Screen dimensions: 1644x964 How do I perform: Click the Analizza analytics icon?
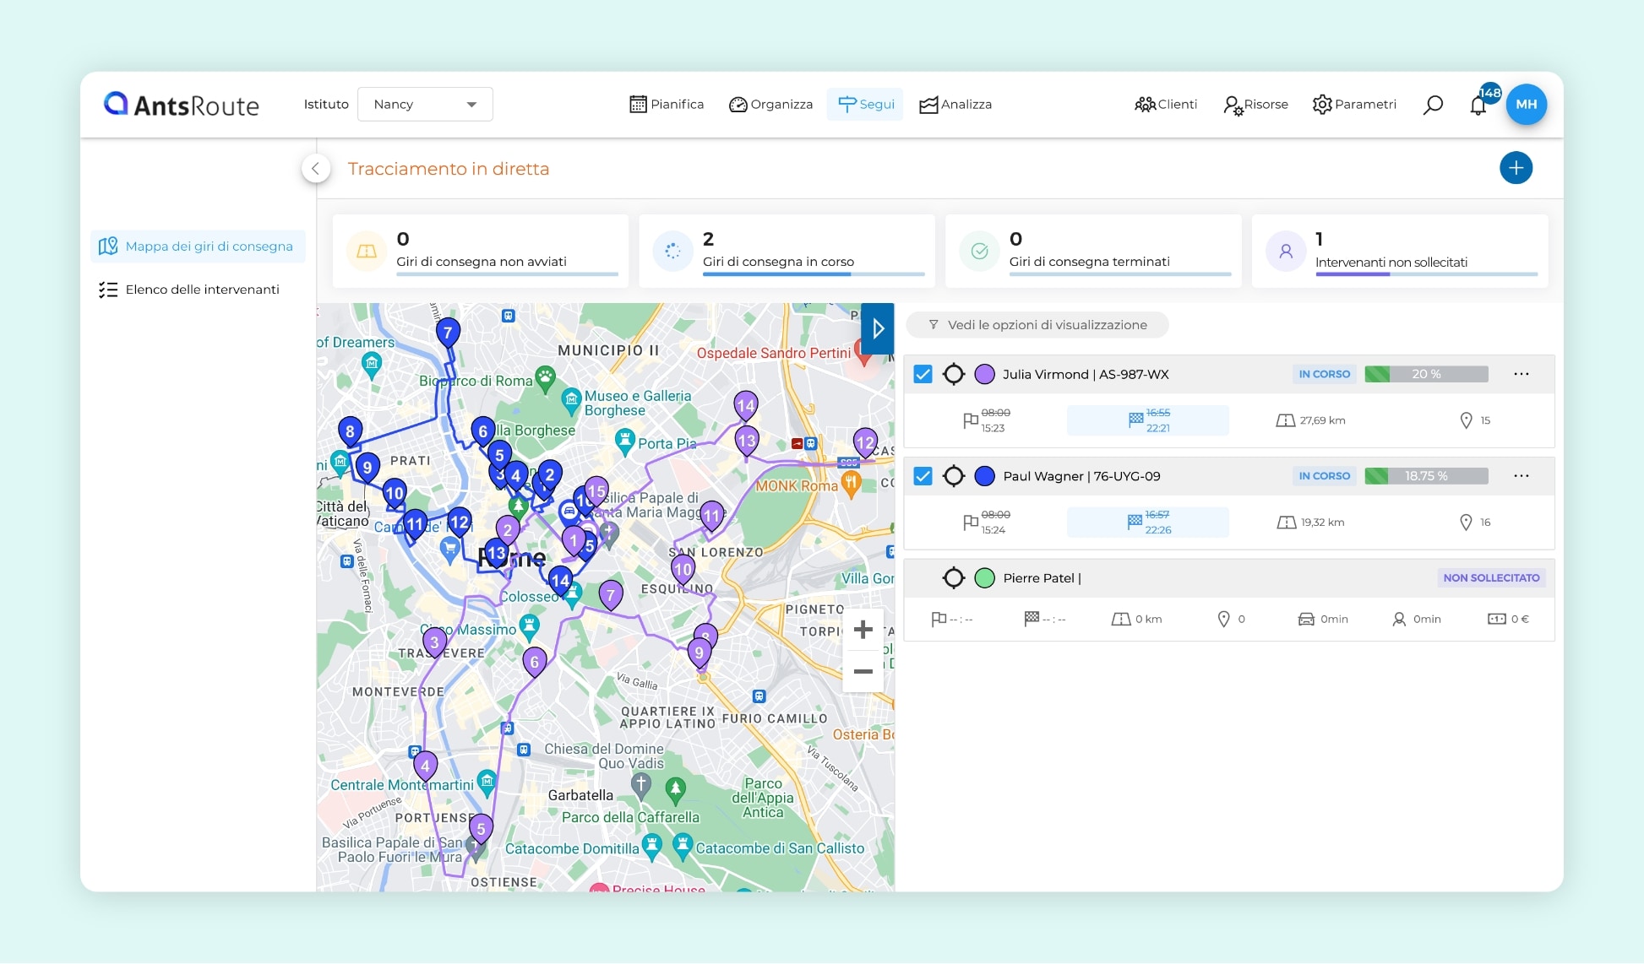(x=928, y=104)
